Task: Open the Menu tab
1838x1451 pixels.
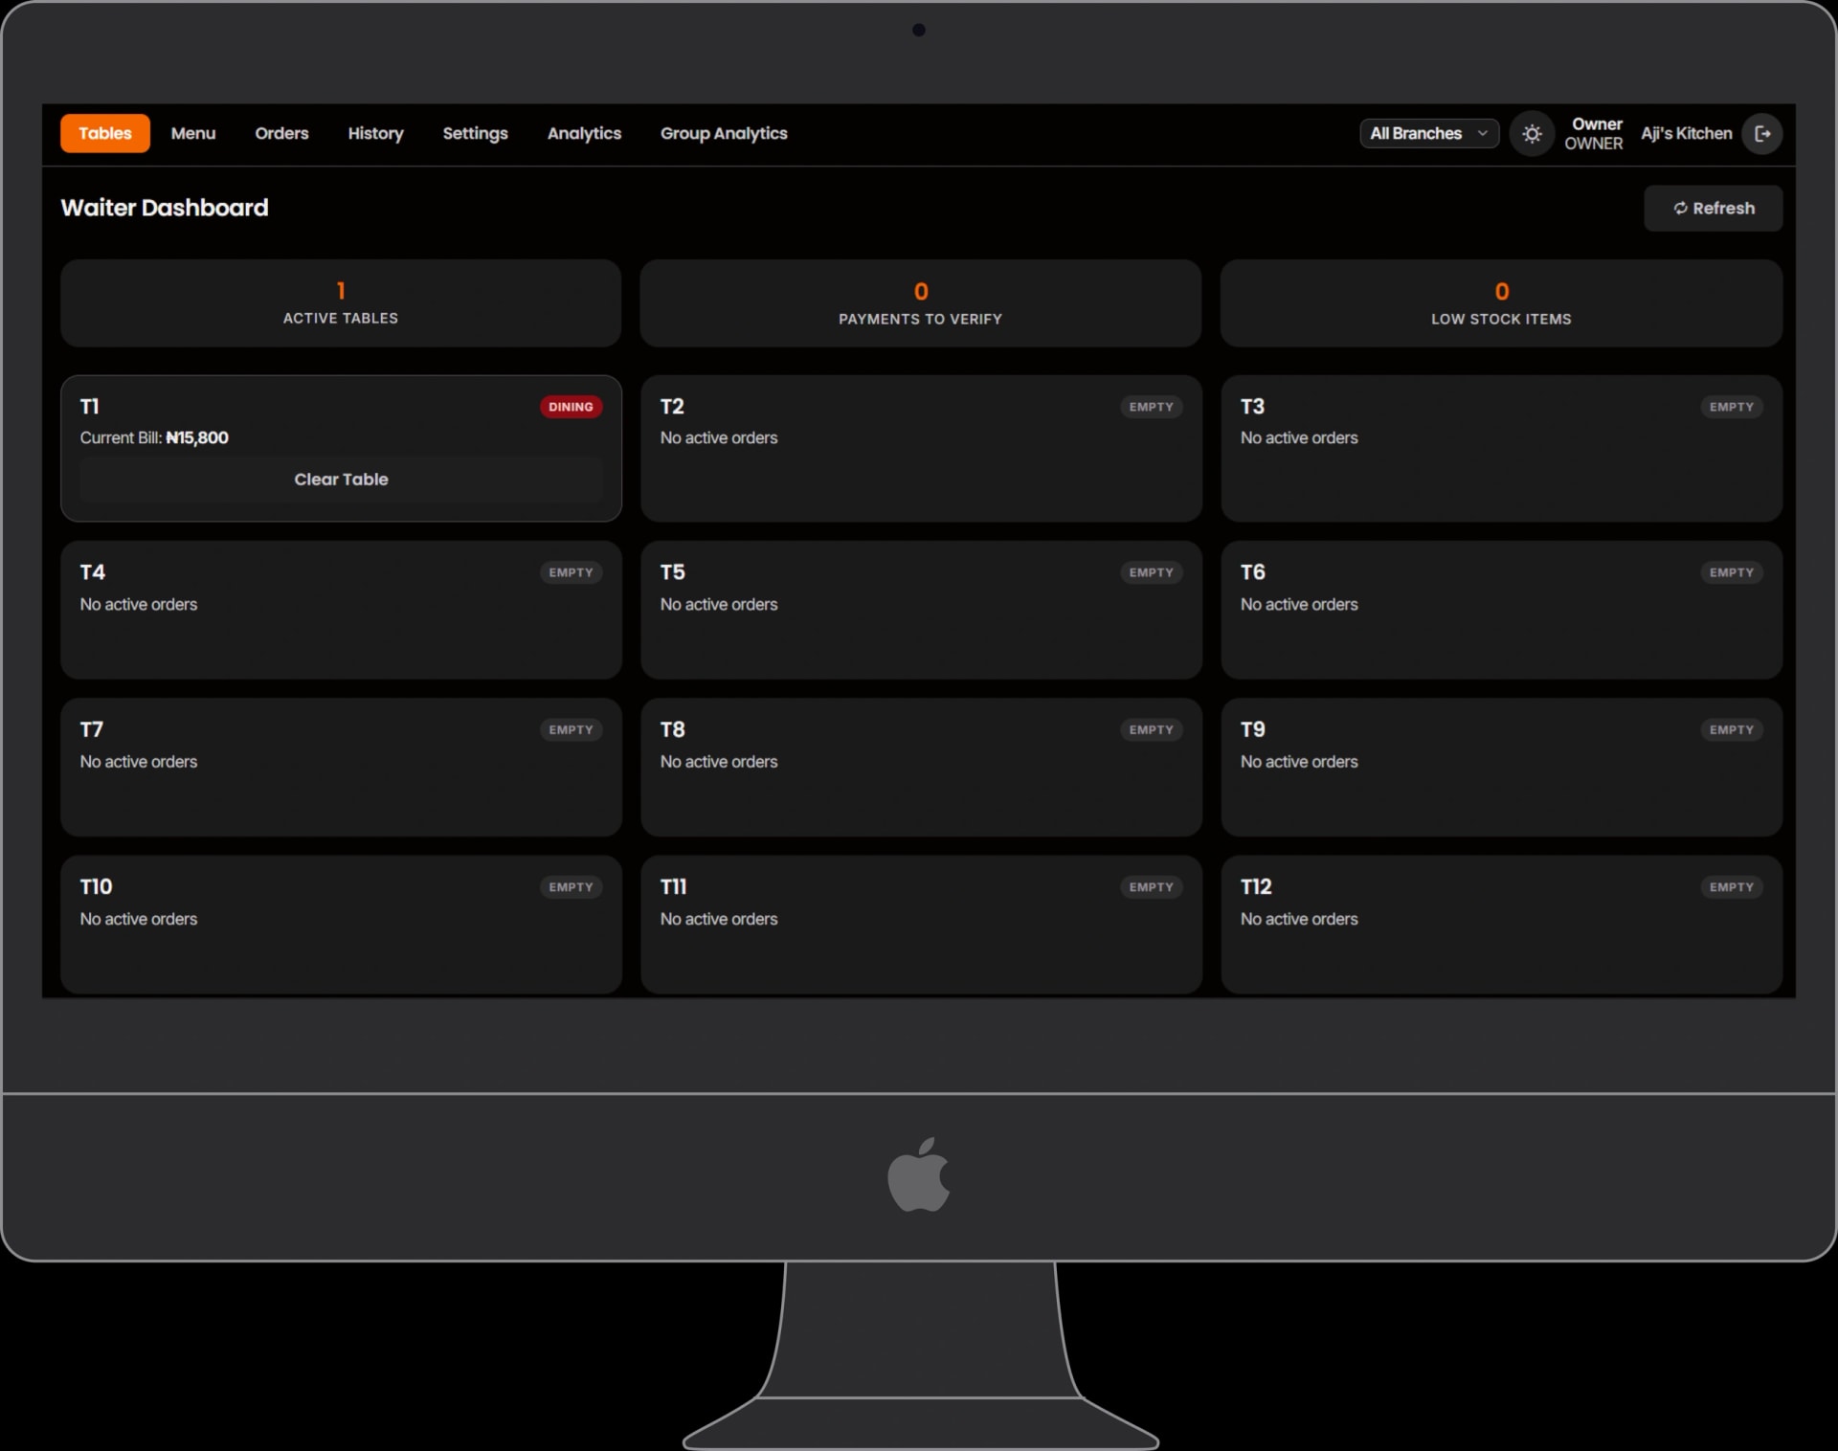Action: pos(193,134)
